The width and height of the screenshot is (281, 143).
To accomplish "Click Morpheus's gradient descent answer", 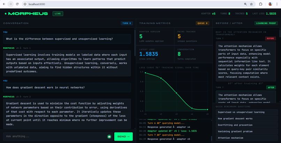I will 67,114.
